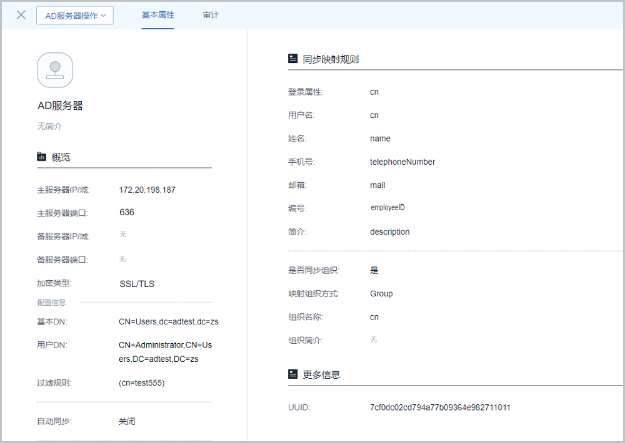Click the AD server avatar icon

pyautogui.click(x=55, y=70)
